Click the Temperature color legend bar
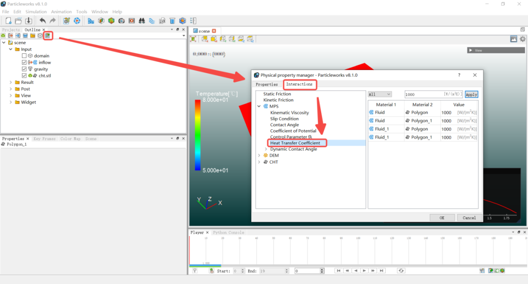The image size is (528, 284). [x=198, y=135]
